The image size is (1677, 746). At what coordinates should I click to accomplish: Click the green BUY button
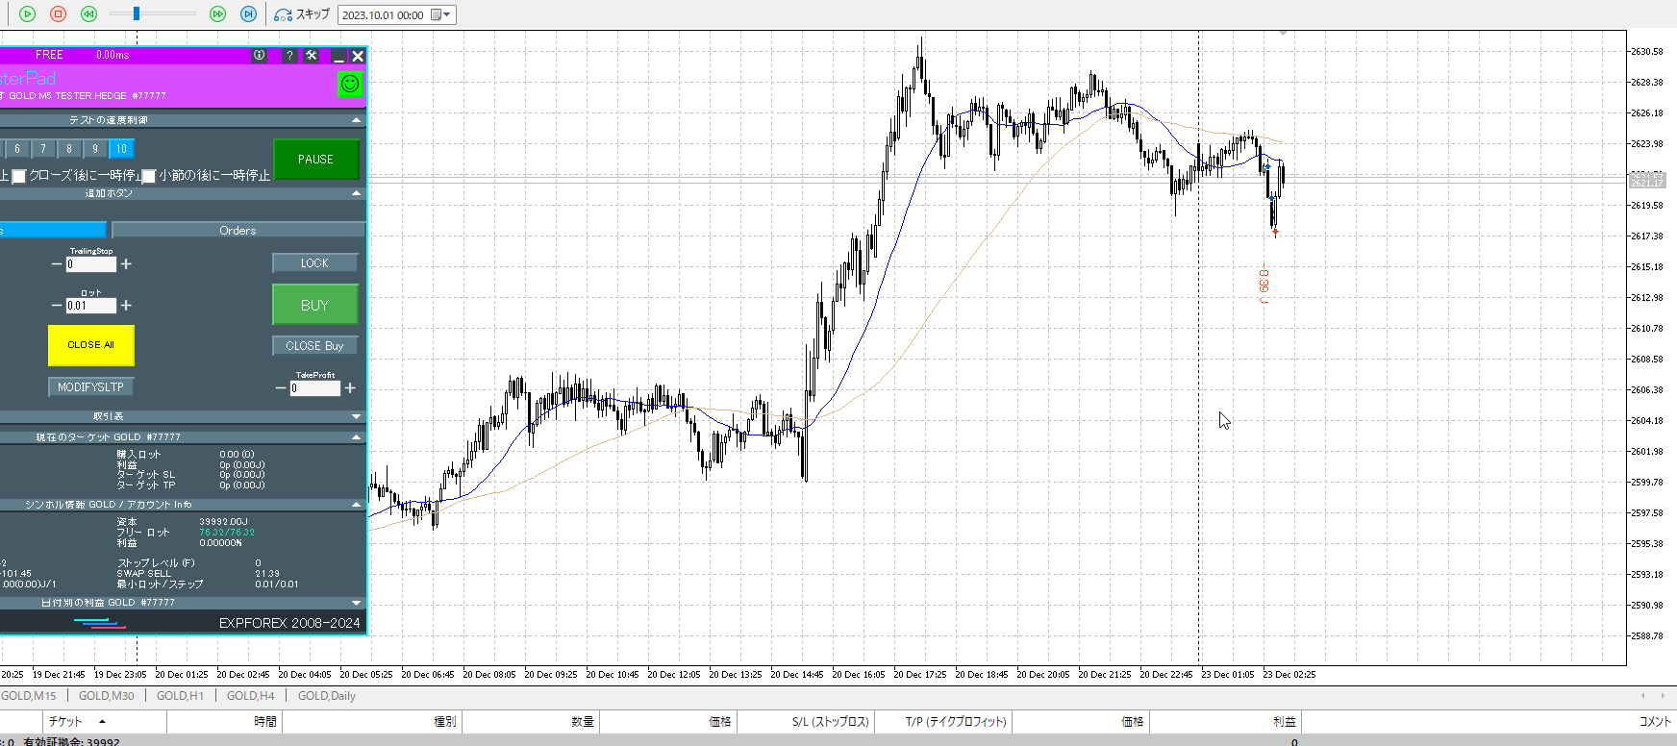pos(314,305)
